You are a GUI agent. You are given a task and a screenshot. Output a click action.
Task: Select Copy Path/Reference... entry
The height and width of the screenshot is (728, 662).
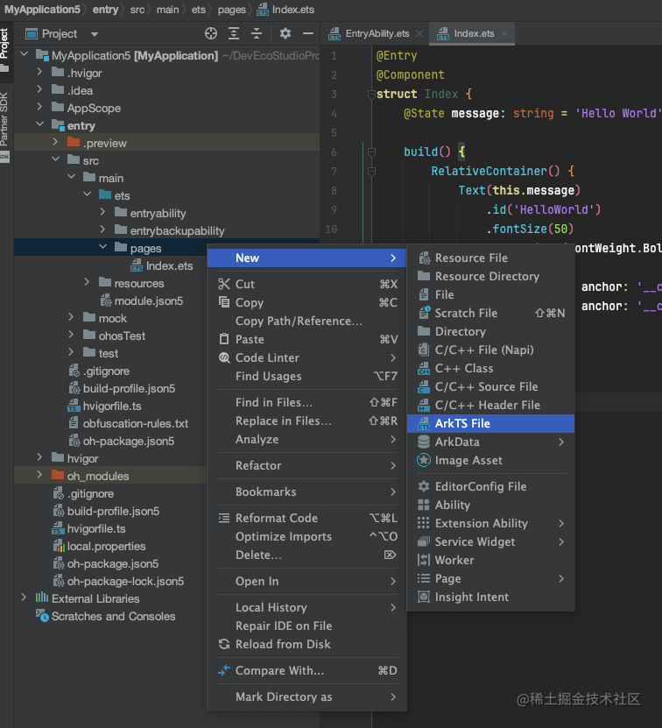pyautogui.click(x=306, y=321)
